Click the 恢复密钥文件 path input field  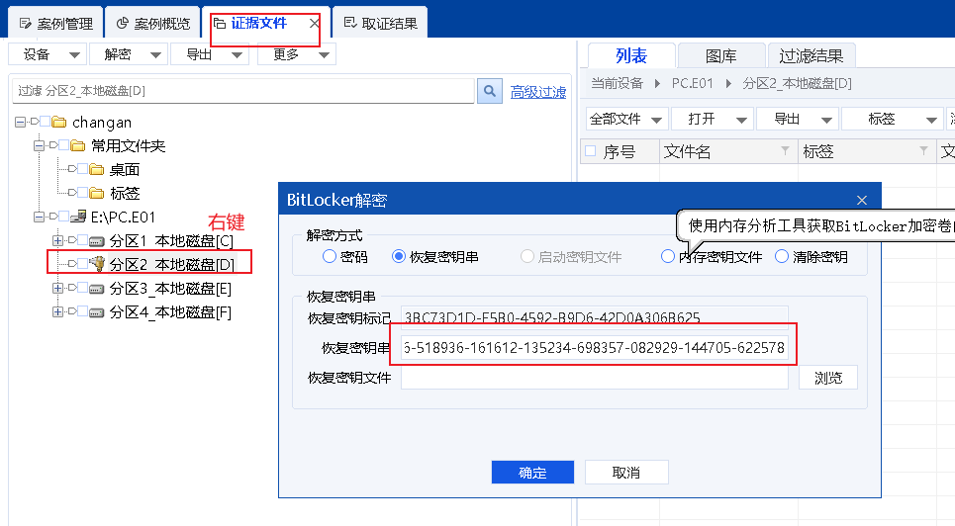point(595,378)
